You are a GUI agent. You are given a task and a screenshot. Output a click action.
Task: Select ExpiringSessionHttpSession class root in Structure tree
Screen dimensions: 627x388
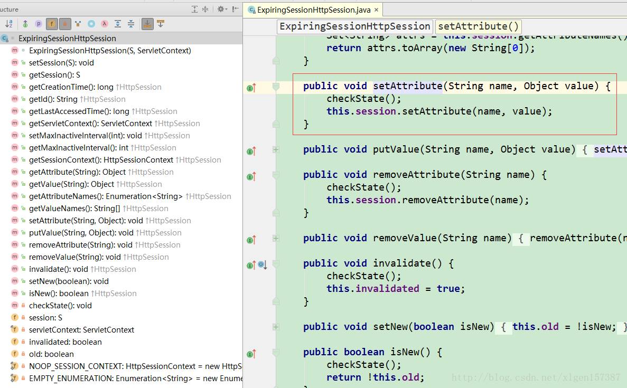coord(121,39)
